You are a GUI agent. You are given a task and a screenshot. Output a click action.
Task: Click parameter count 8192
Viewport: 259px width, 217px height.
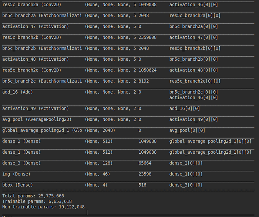[x=144, y=81]
